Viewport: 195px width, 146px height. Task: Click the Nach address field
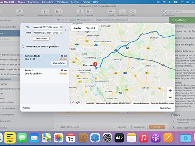[x=46, y=33]
